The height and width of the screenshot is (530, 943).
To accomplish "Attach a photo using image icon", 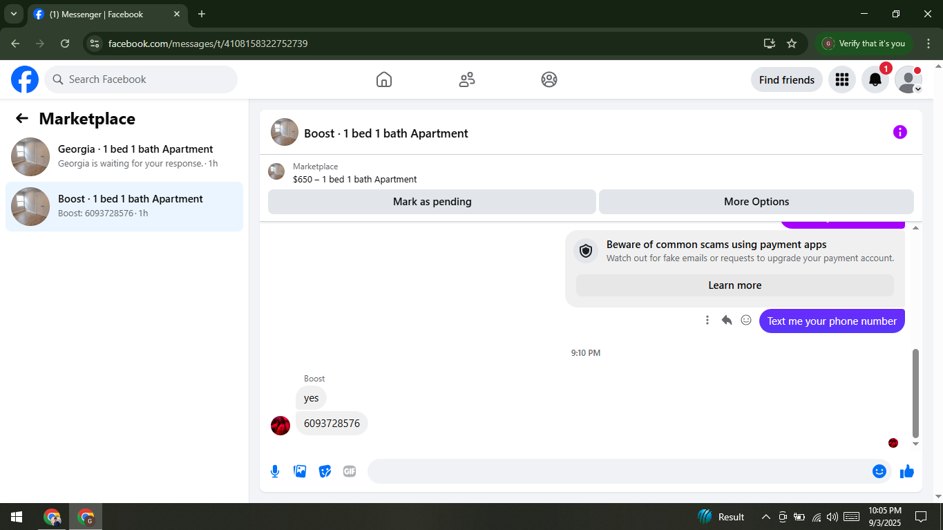I will (x=300, y=471).
